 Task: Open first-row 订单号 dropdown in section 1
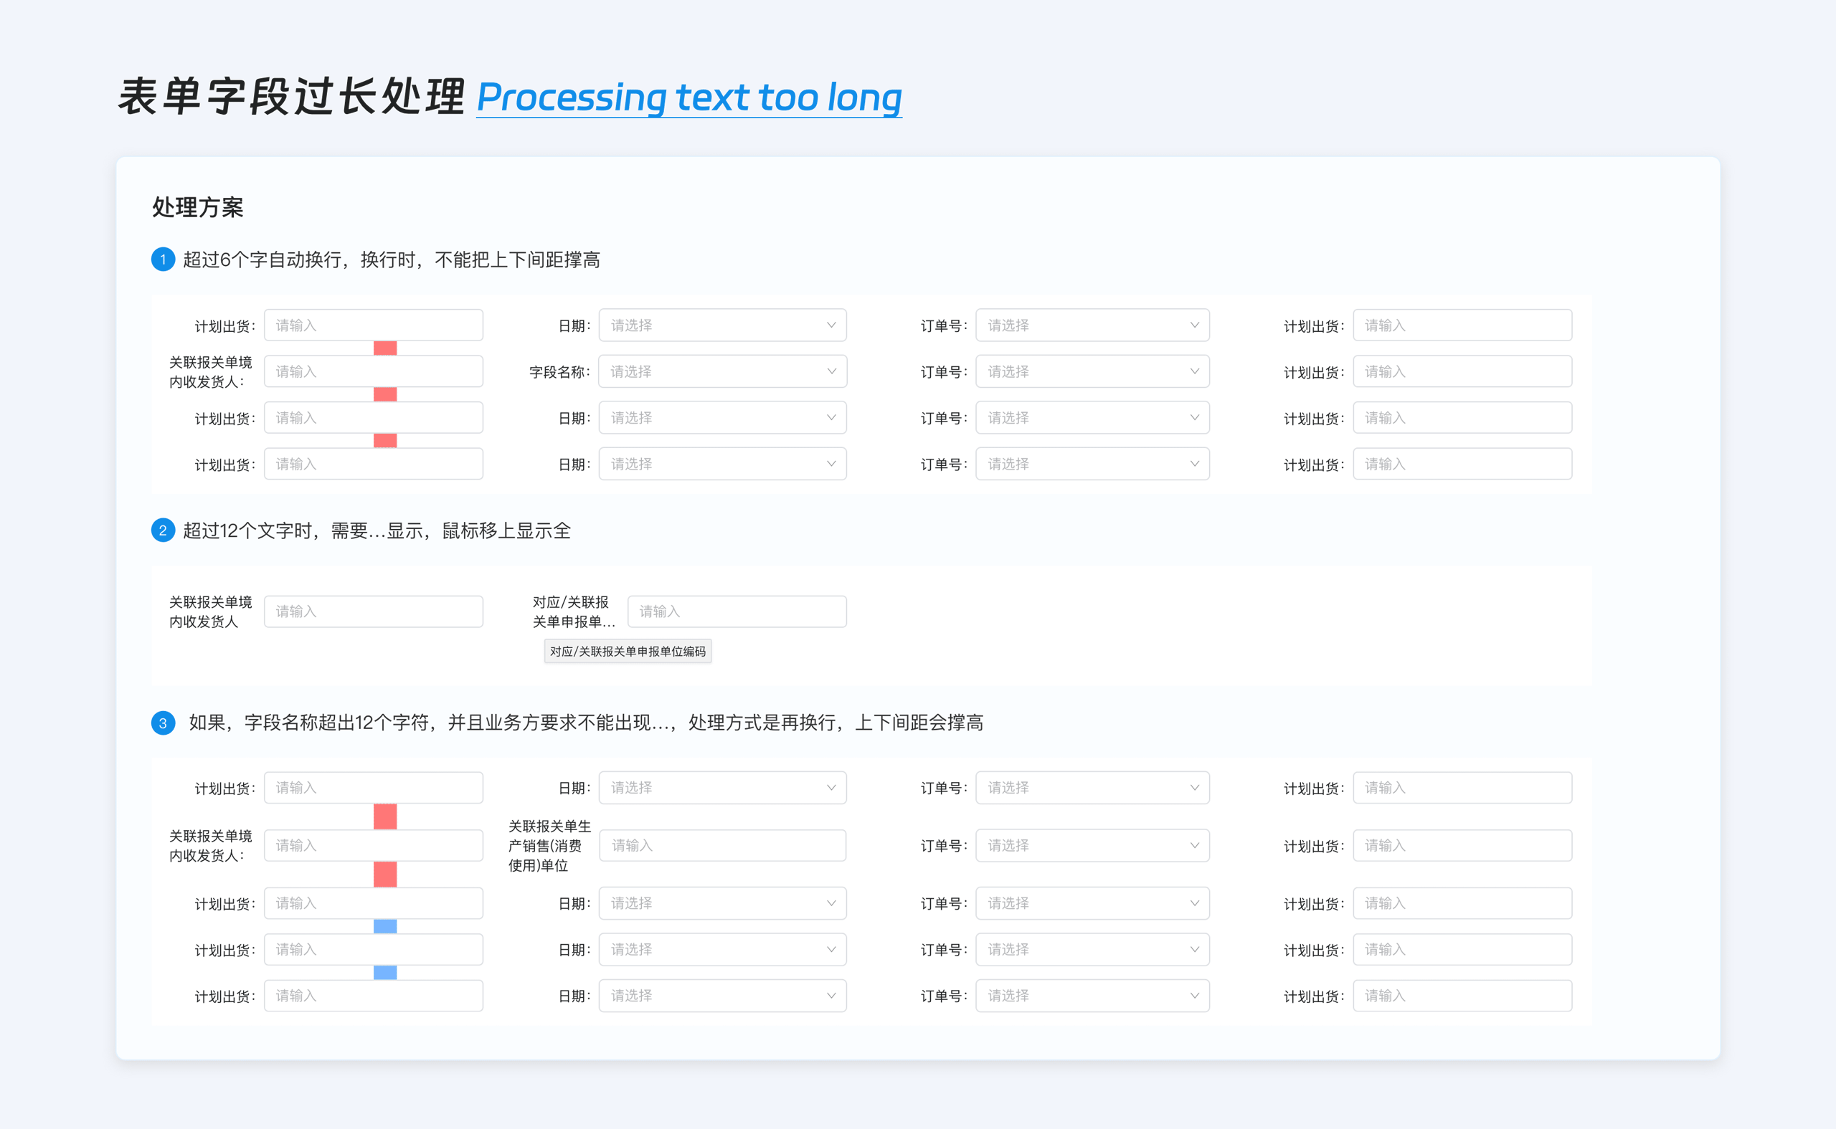pos(1092,325)
